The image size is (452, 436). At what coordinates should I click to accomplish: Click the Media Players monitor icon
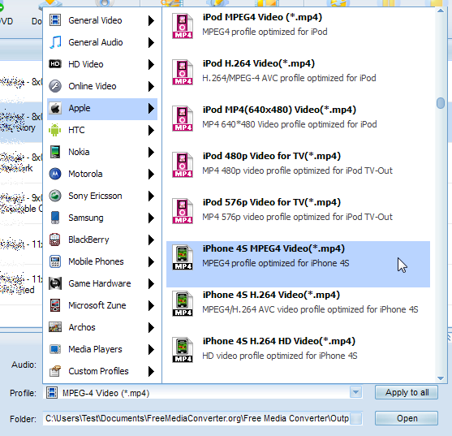(x=55, y=349)
